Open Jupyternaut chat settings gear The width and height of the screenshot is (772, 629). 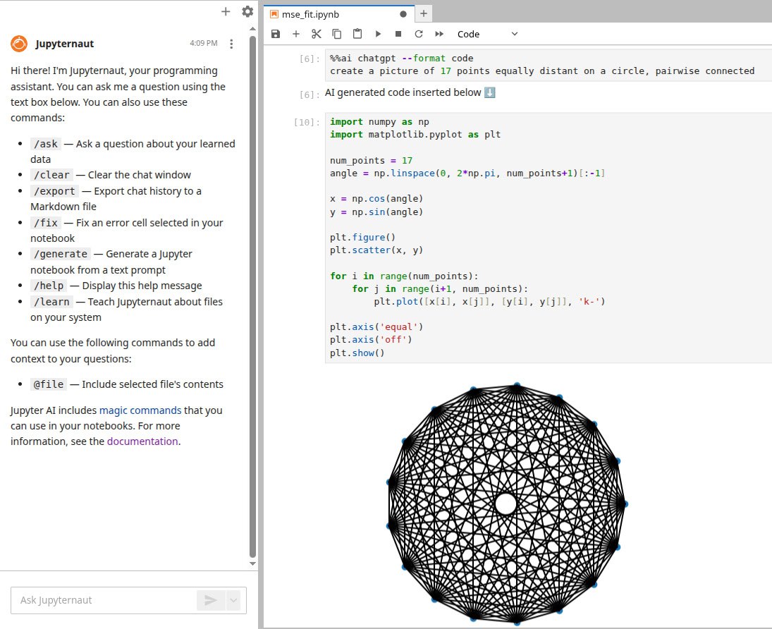point(247,11)
